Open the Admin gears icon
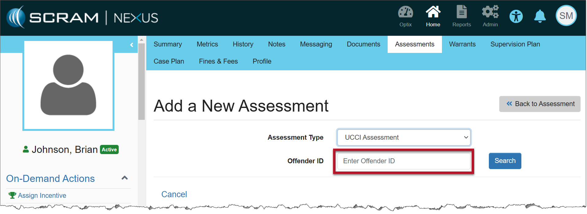Screen dimensions: 587x214 coord(490,13)
